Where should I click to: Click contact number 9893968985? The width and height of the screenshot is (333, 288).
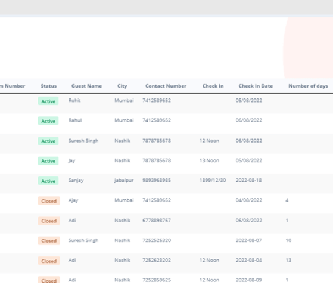157,180
